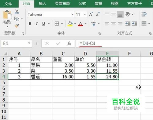
Task: Open font color dropdown arrow
Action: point(86,24)
